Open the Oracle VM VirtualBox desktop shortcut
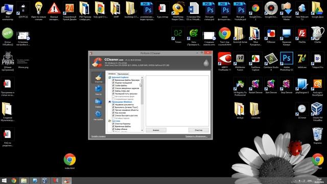This screenshot has height=184, width=327. pyautogui.click(x=318, y=111)
